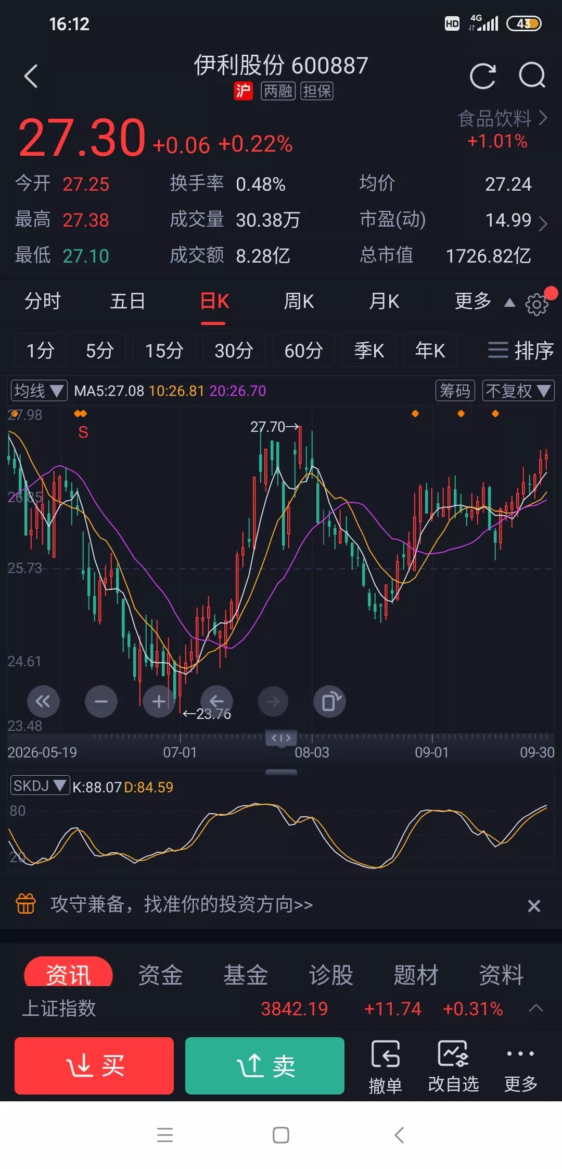Tap the chart timeline range slider handle

coord(281,738)
